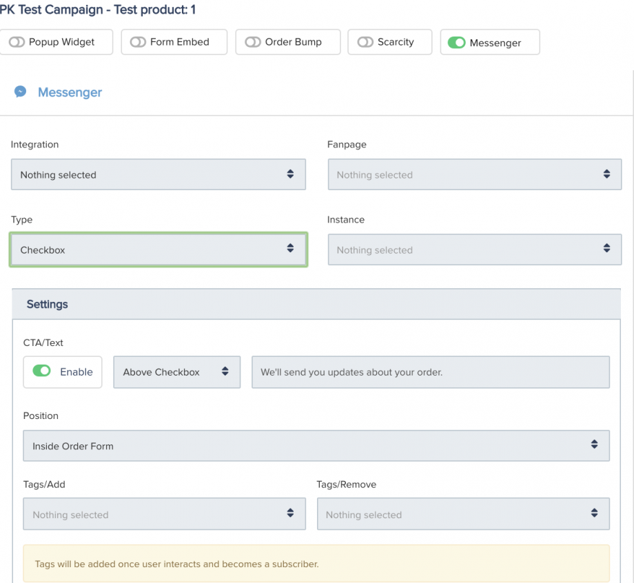Expand the Tags/Remove dropdown
The image size is (634, 583).
pyautogui.click(x=462, y=515)
